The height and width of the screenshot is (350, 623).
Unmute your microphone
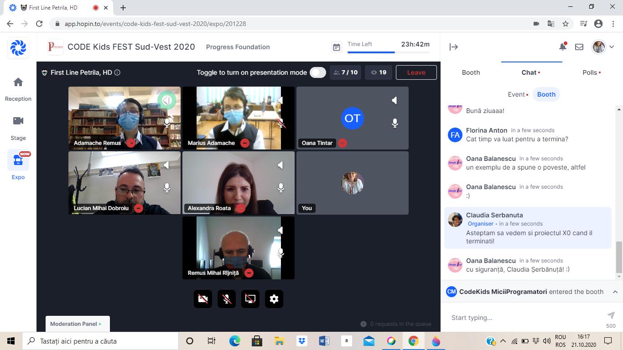[227, 299]
